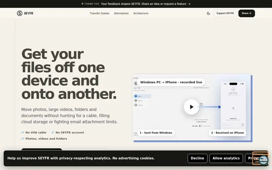The width and height of the screenshot is (272, 170).
Task: Click the "Photos, videos and folders" text
Action: [46, 139]
